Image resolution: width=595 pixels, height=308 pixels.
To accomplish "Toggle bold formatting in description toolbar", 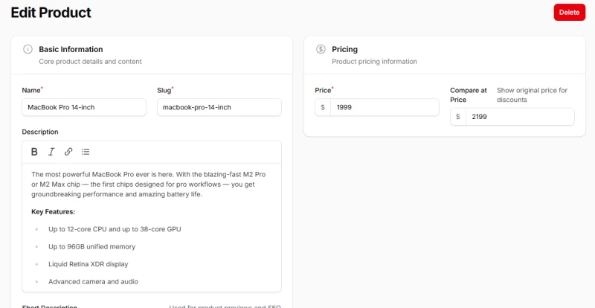I will [34, 152].
